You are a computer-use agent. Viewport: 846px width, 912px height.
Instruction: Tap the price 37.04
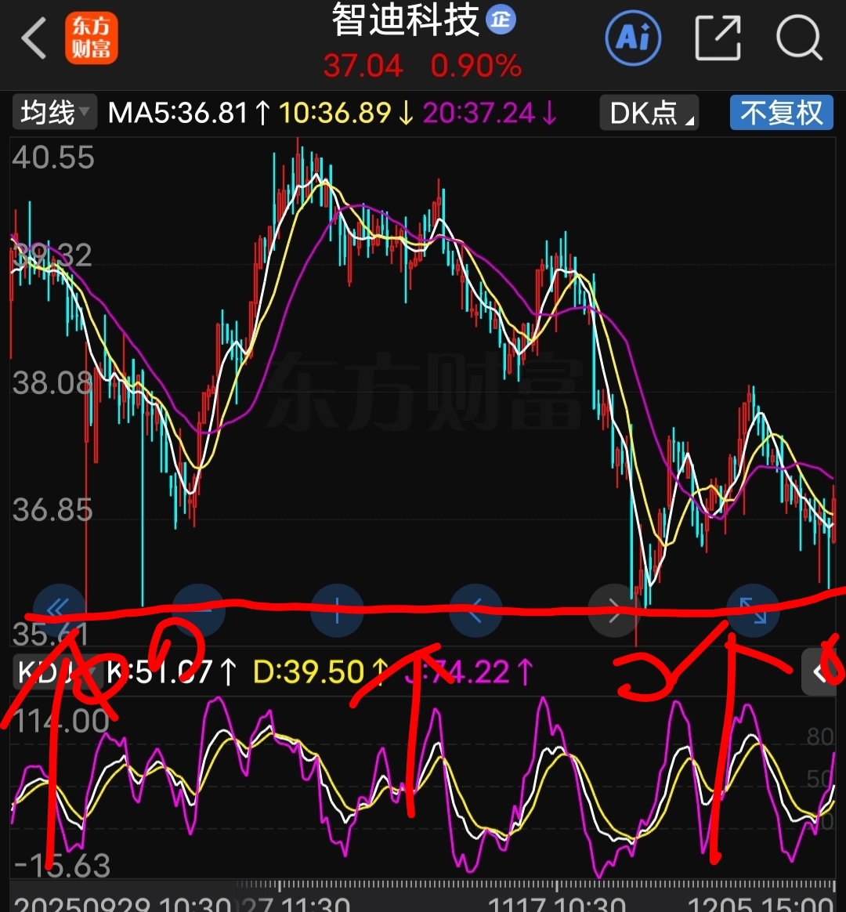pos(363,65)
